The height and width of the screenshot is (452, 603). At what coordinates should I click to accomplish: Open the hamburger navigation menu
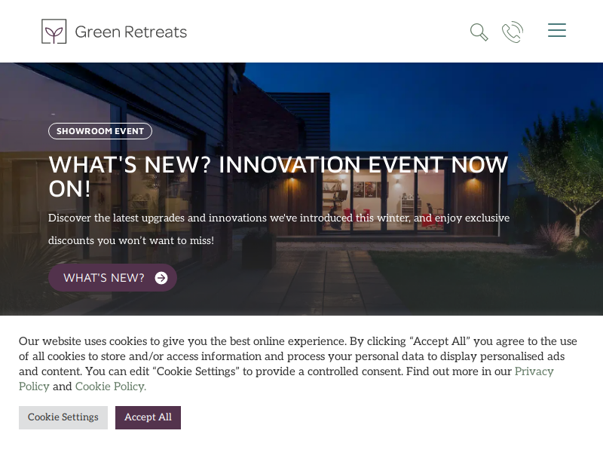click(557, 30)
